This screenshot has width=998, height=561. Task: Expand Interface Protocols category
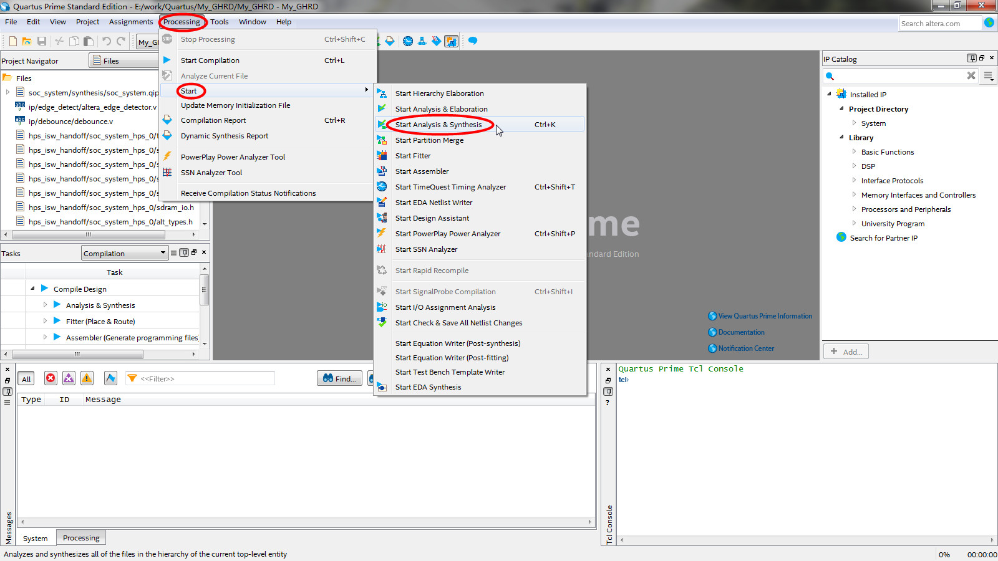[854, 180]
